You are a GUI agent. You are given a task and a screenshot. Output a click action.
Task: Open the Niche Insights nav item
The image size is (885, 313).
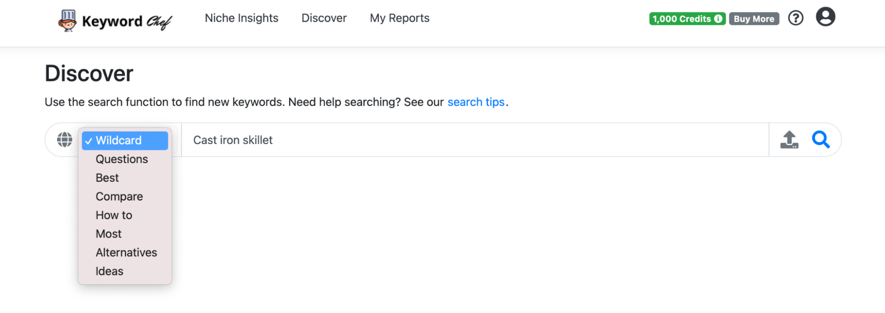(x=241, y=18)
